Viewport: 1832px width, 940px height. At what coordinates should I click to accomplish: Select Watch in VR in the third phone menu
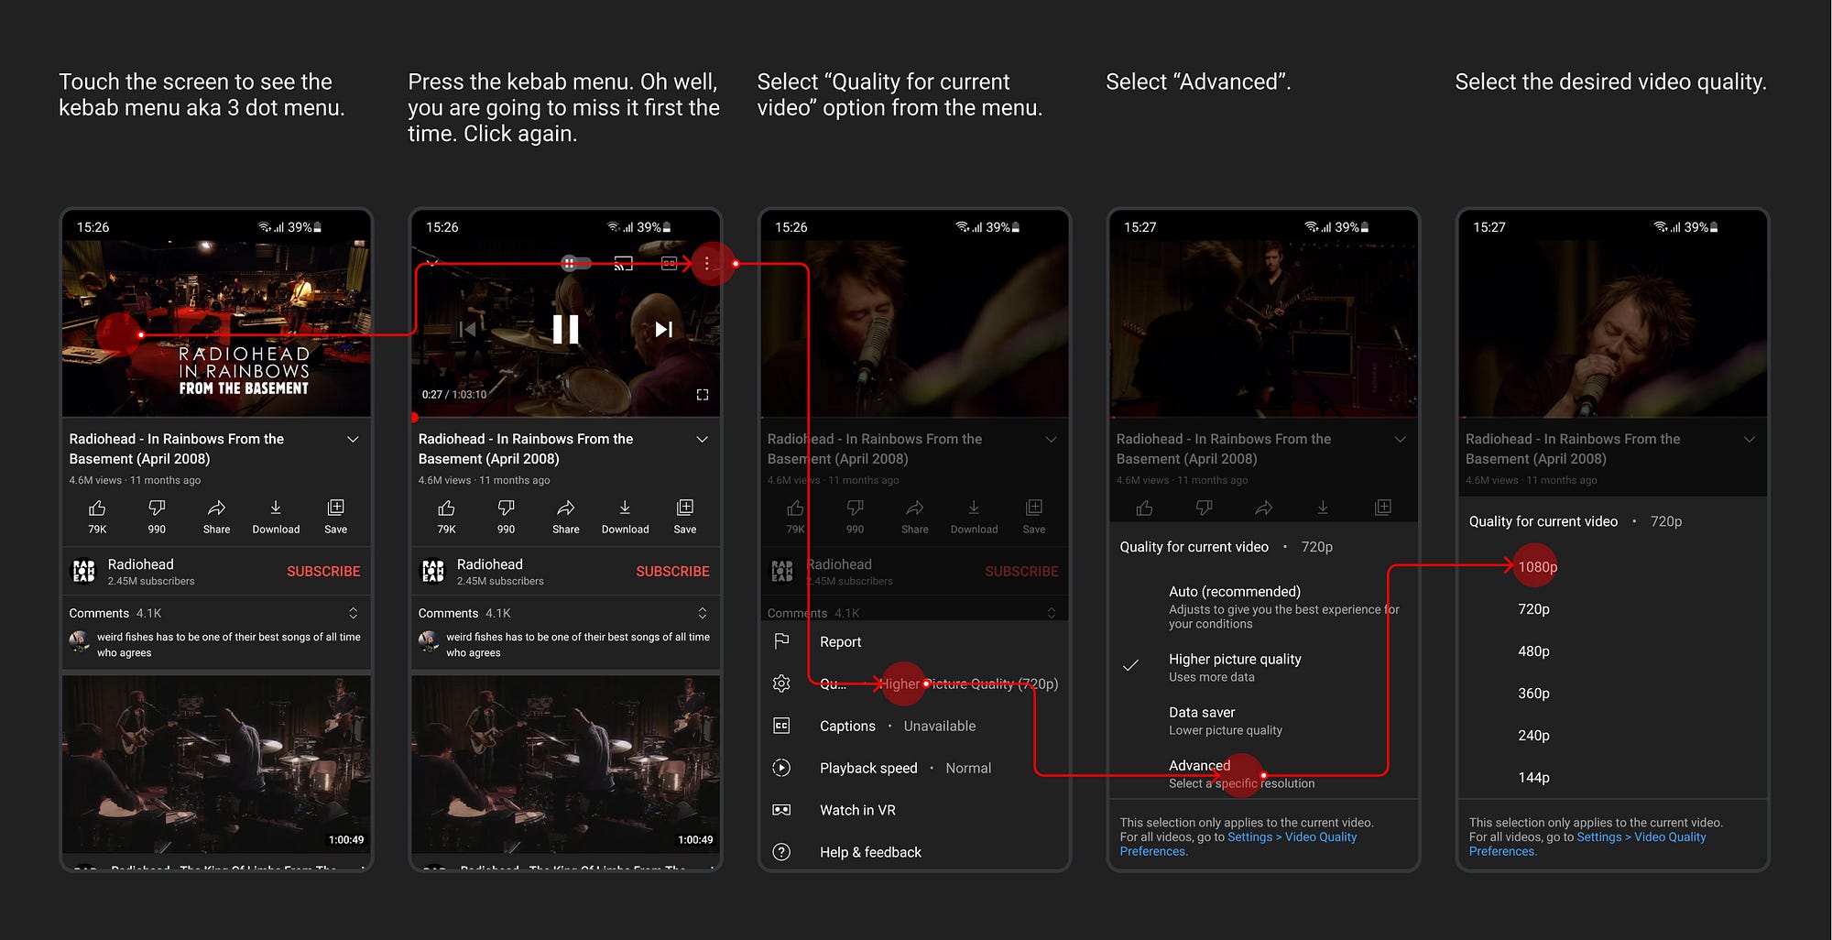[x=914, y=810]
